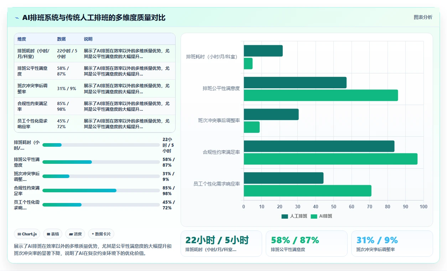
Task: Click table row label 员工个性化需求响应率
Action: (x=32, y=124)
